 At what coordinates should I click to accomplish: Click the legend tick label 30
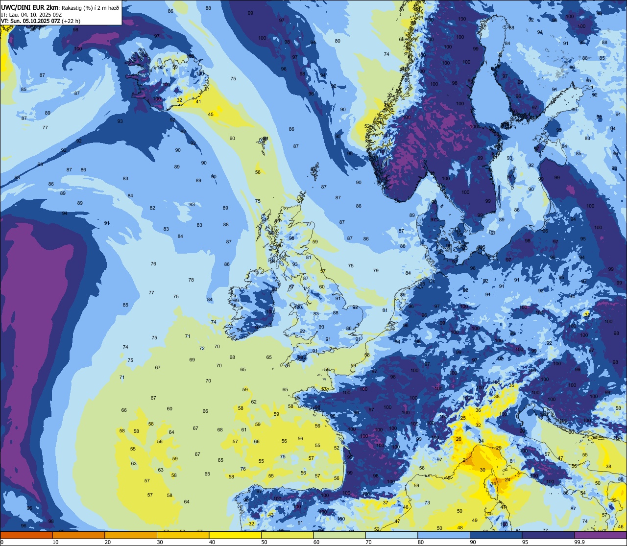160,542
